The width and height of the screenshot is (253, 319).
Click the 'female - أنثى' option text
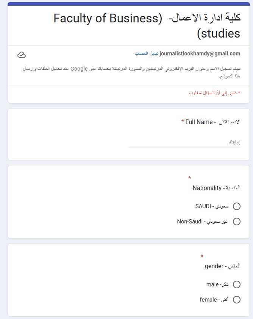tap(214, 300)
